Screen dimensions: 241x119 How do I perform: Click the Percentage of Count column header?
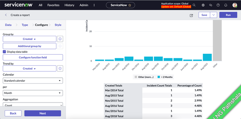[189, 85]
